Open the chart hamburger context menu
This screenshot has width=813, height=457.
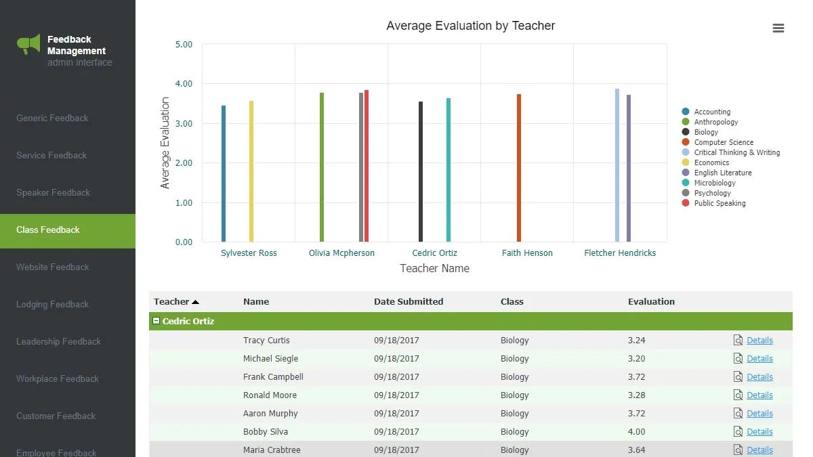tap(778, 28)
